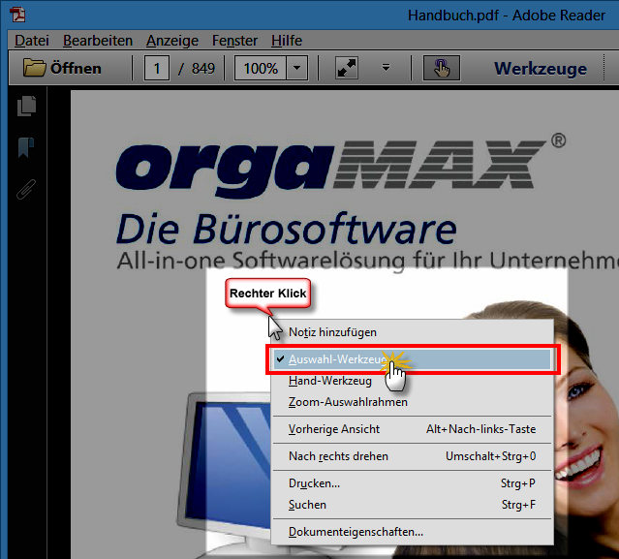The image size is (619, 559).
Task: Open the Hilfe menu
Action: tap(287, 41)
